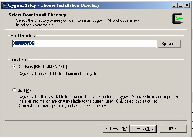Cancel setup with the 取消 button

(173, 129)
